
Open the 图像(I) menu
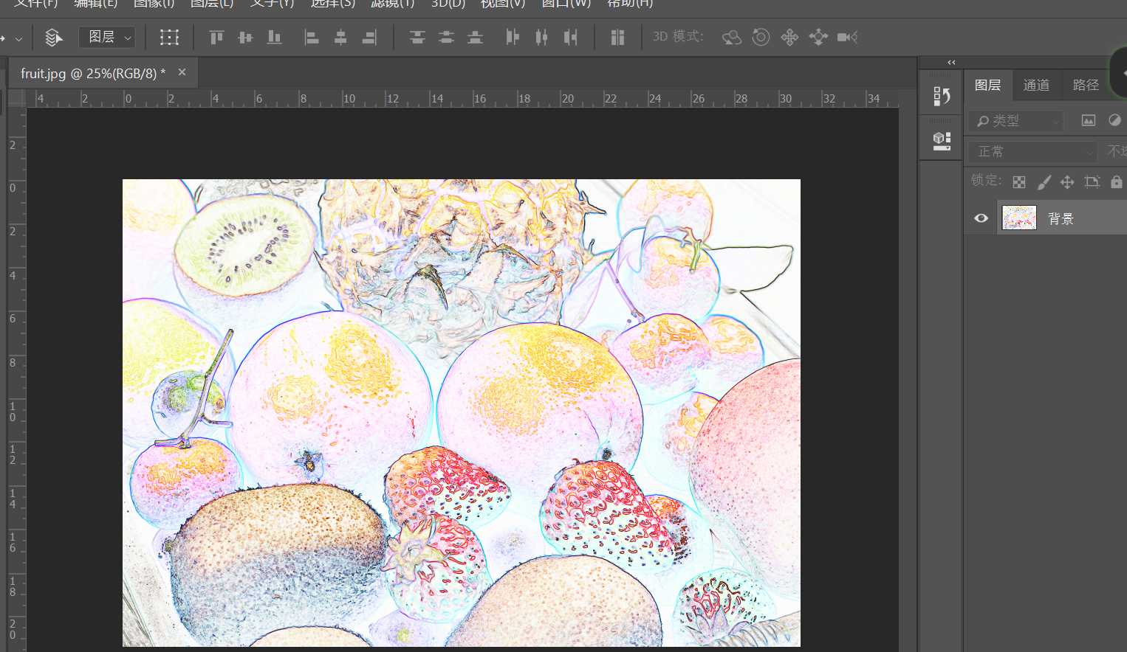[x=154, y=3]
